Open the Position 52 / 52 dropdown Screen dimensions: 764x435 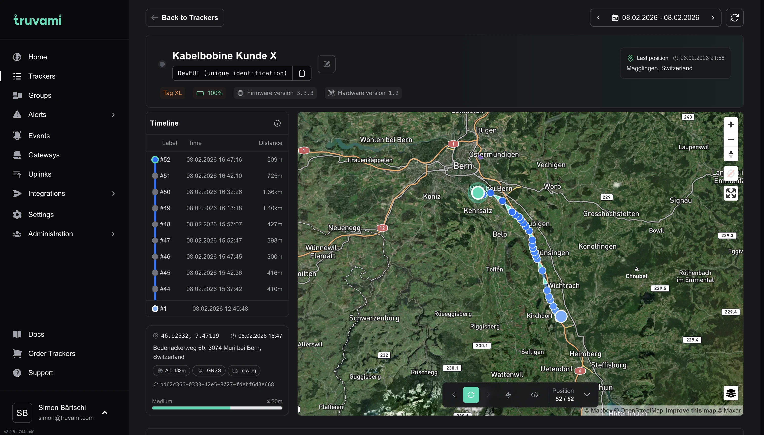(587, 395)
